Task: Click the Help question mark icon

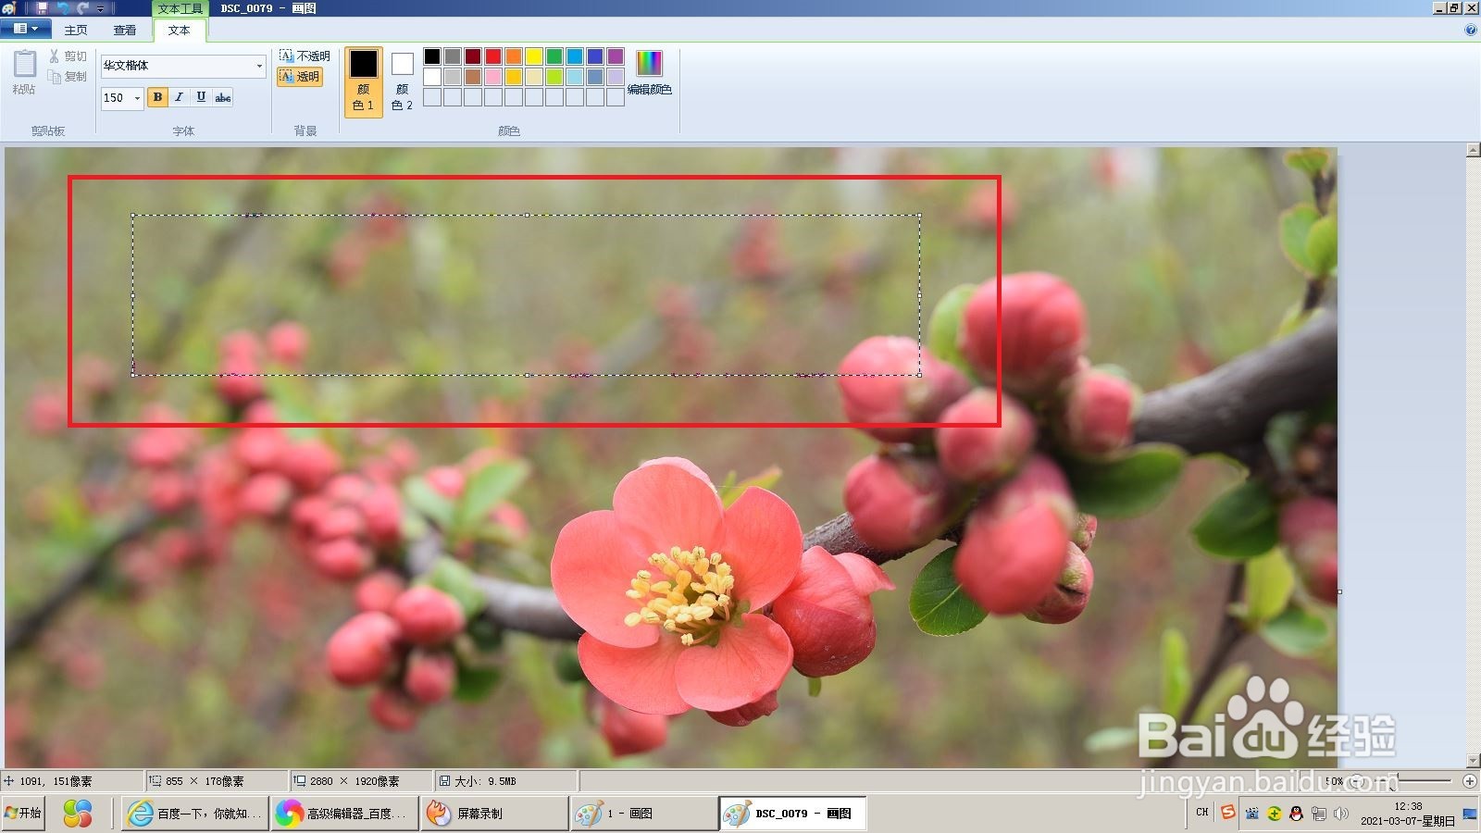Action: (x=1471, y=30)
